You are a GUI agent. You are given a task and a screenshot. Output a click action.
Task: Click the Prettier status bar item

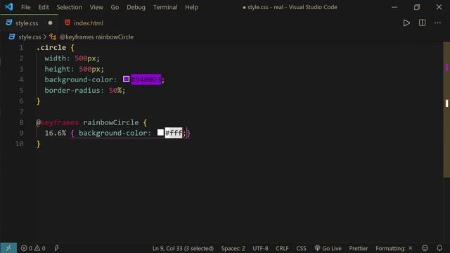click(359, 248)
